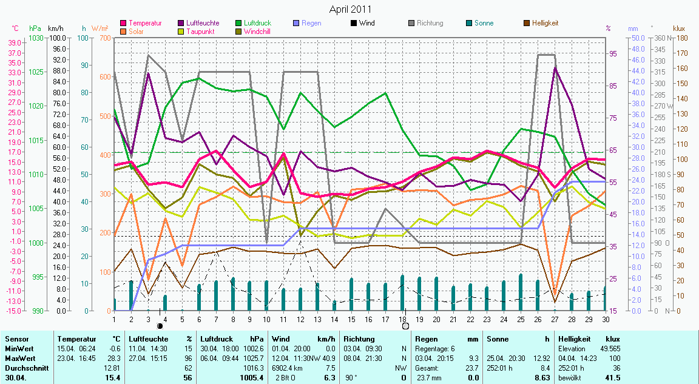The height and width of the screenshot is (384, 699).
Task: Click the green Luftdruck legend swatch
Action: [239, 23]
